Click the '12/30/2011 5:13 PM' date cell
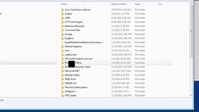199x112 pixels. click(x=122, y=46)
